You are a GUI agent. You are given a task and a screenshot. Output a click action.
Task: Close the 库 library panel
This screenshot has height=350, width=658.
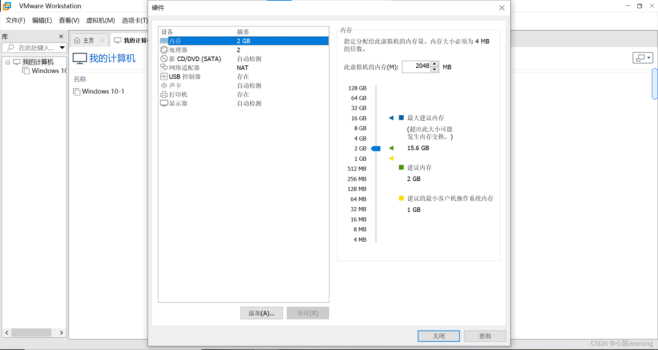[x=61, y=36]
